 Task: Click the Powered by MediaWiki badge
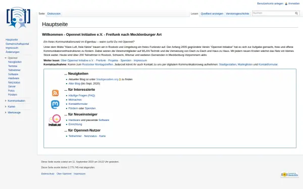click(290, 174)
